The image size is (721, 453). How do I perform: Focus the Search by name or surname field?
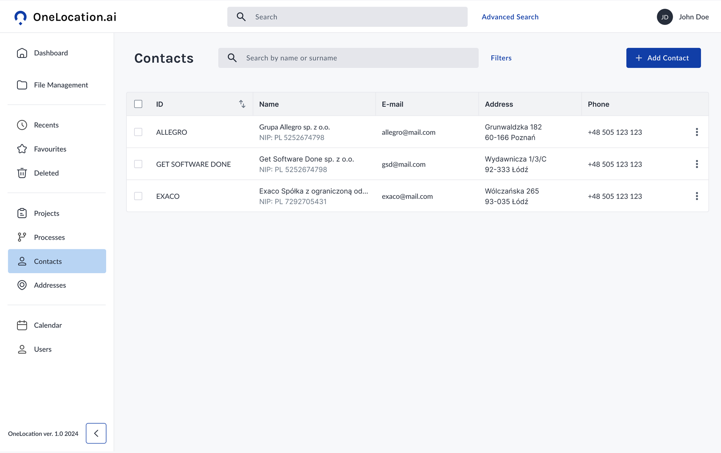[348, 58]
